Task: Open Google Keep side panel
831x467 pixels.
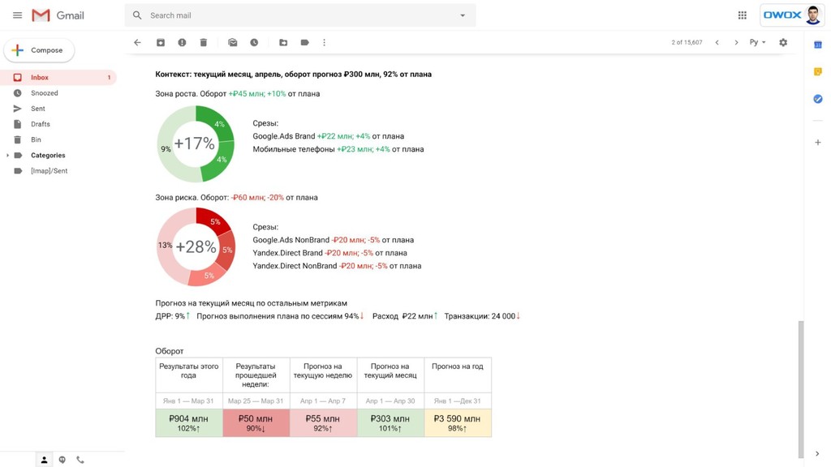Action: [x=818, y=71]
